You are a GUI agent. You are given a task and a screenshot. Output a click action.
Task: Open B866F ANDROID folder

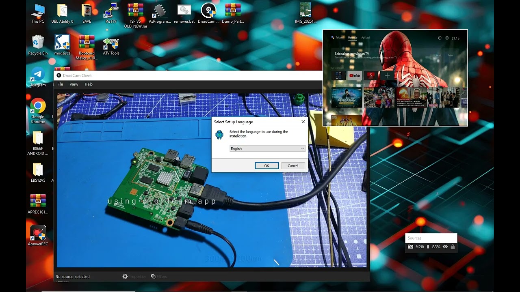point(38,143)
